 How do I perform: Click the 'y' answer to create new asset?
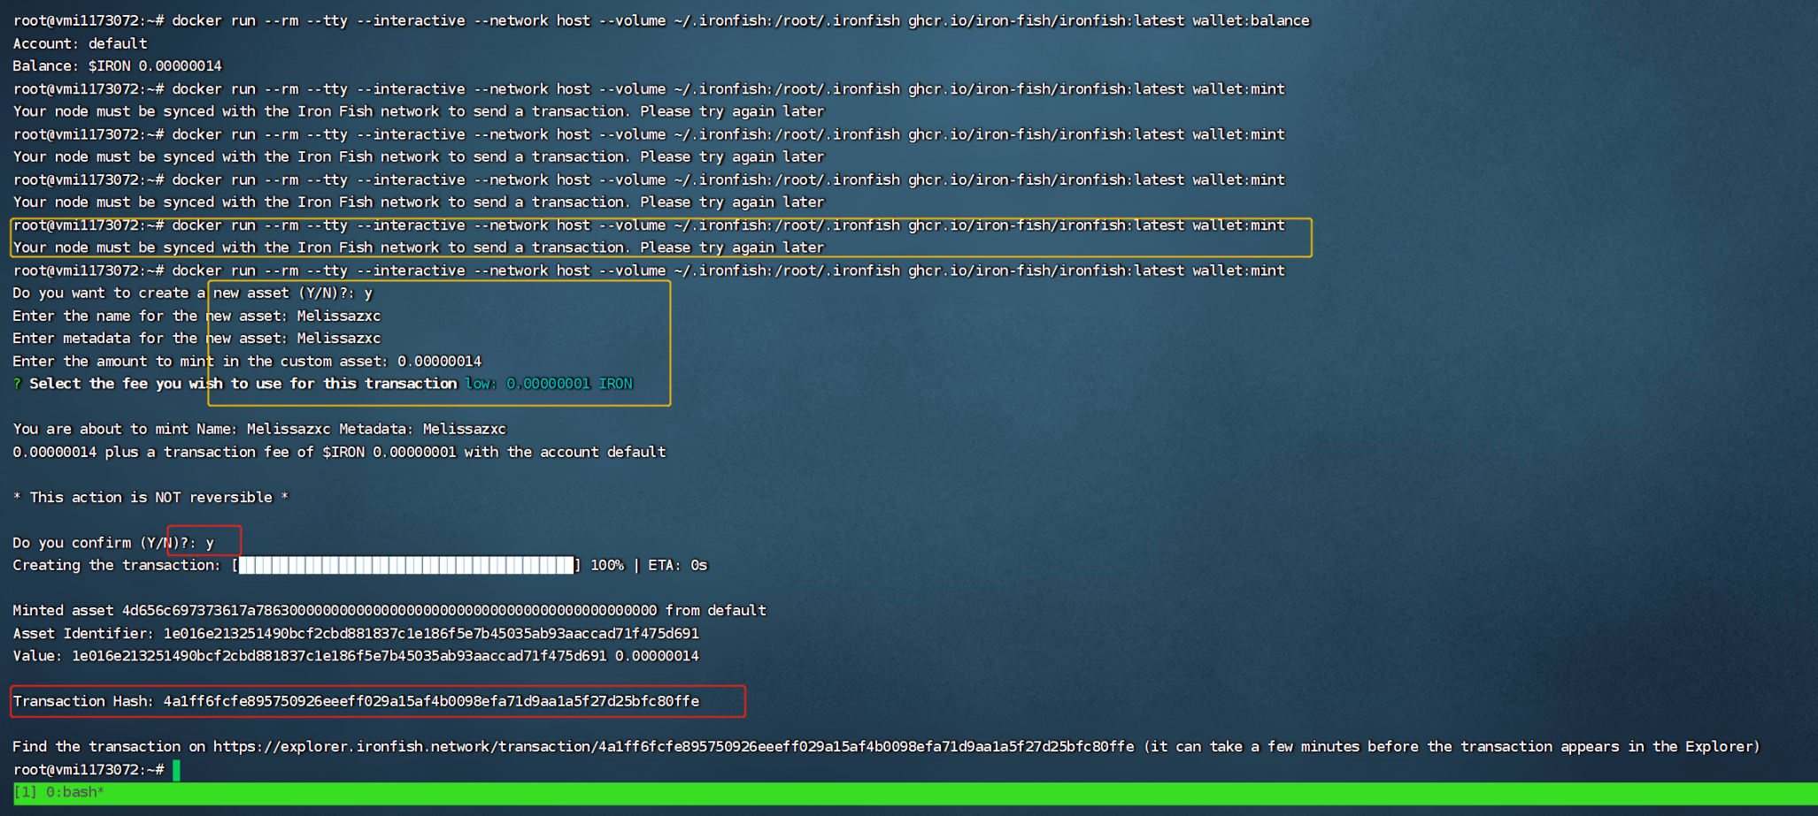pos(368,294)
